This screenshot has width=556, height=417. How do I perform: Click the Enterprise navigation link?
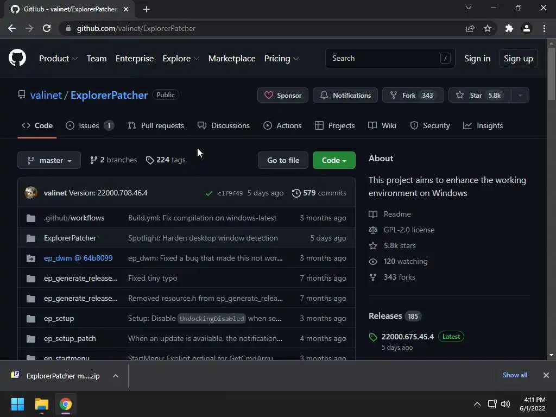135,59
